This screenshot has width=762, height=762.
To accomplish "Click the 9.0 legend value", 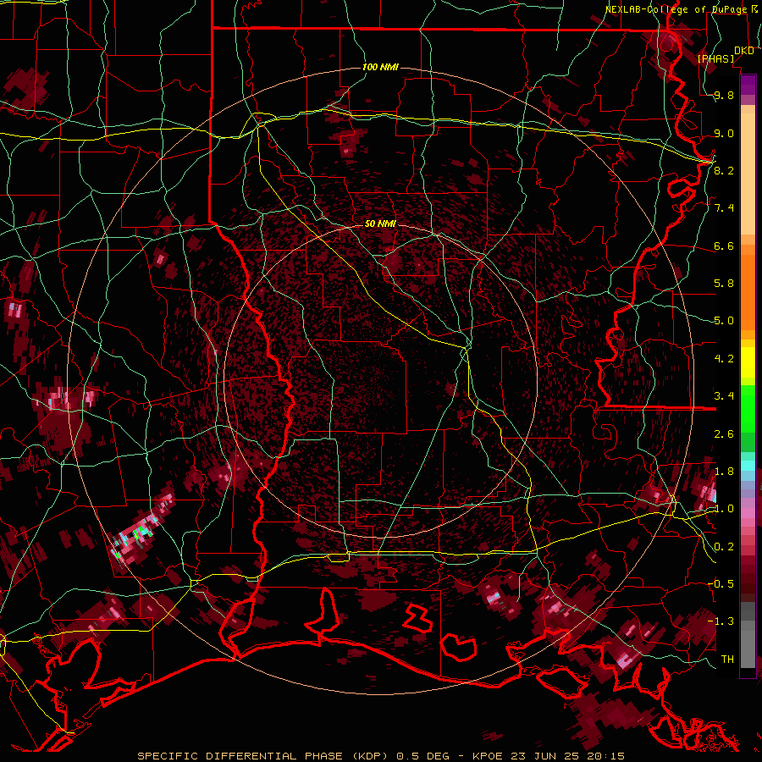I will click(724, 133).
